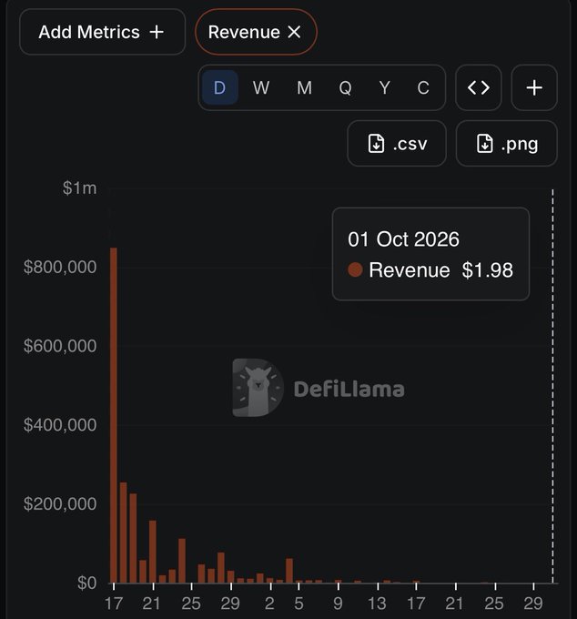Click the $200,000 y-axis label

tap(60, 504)
